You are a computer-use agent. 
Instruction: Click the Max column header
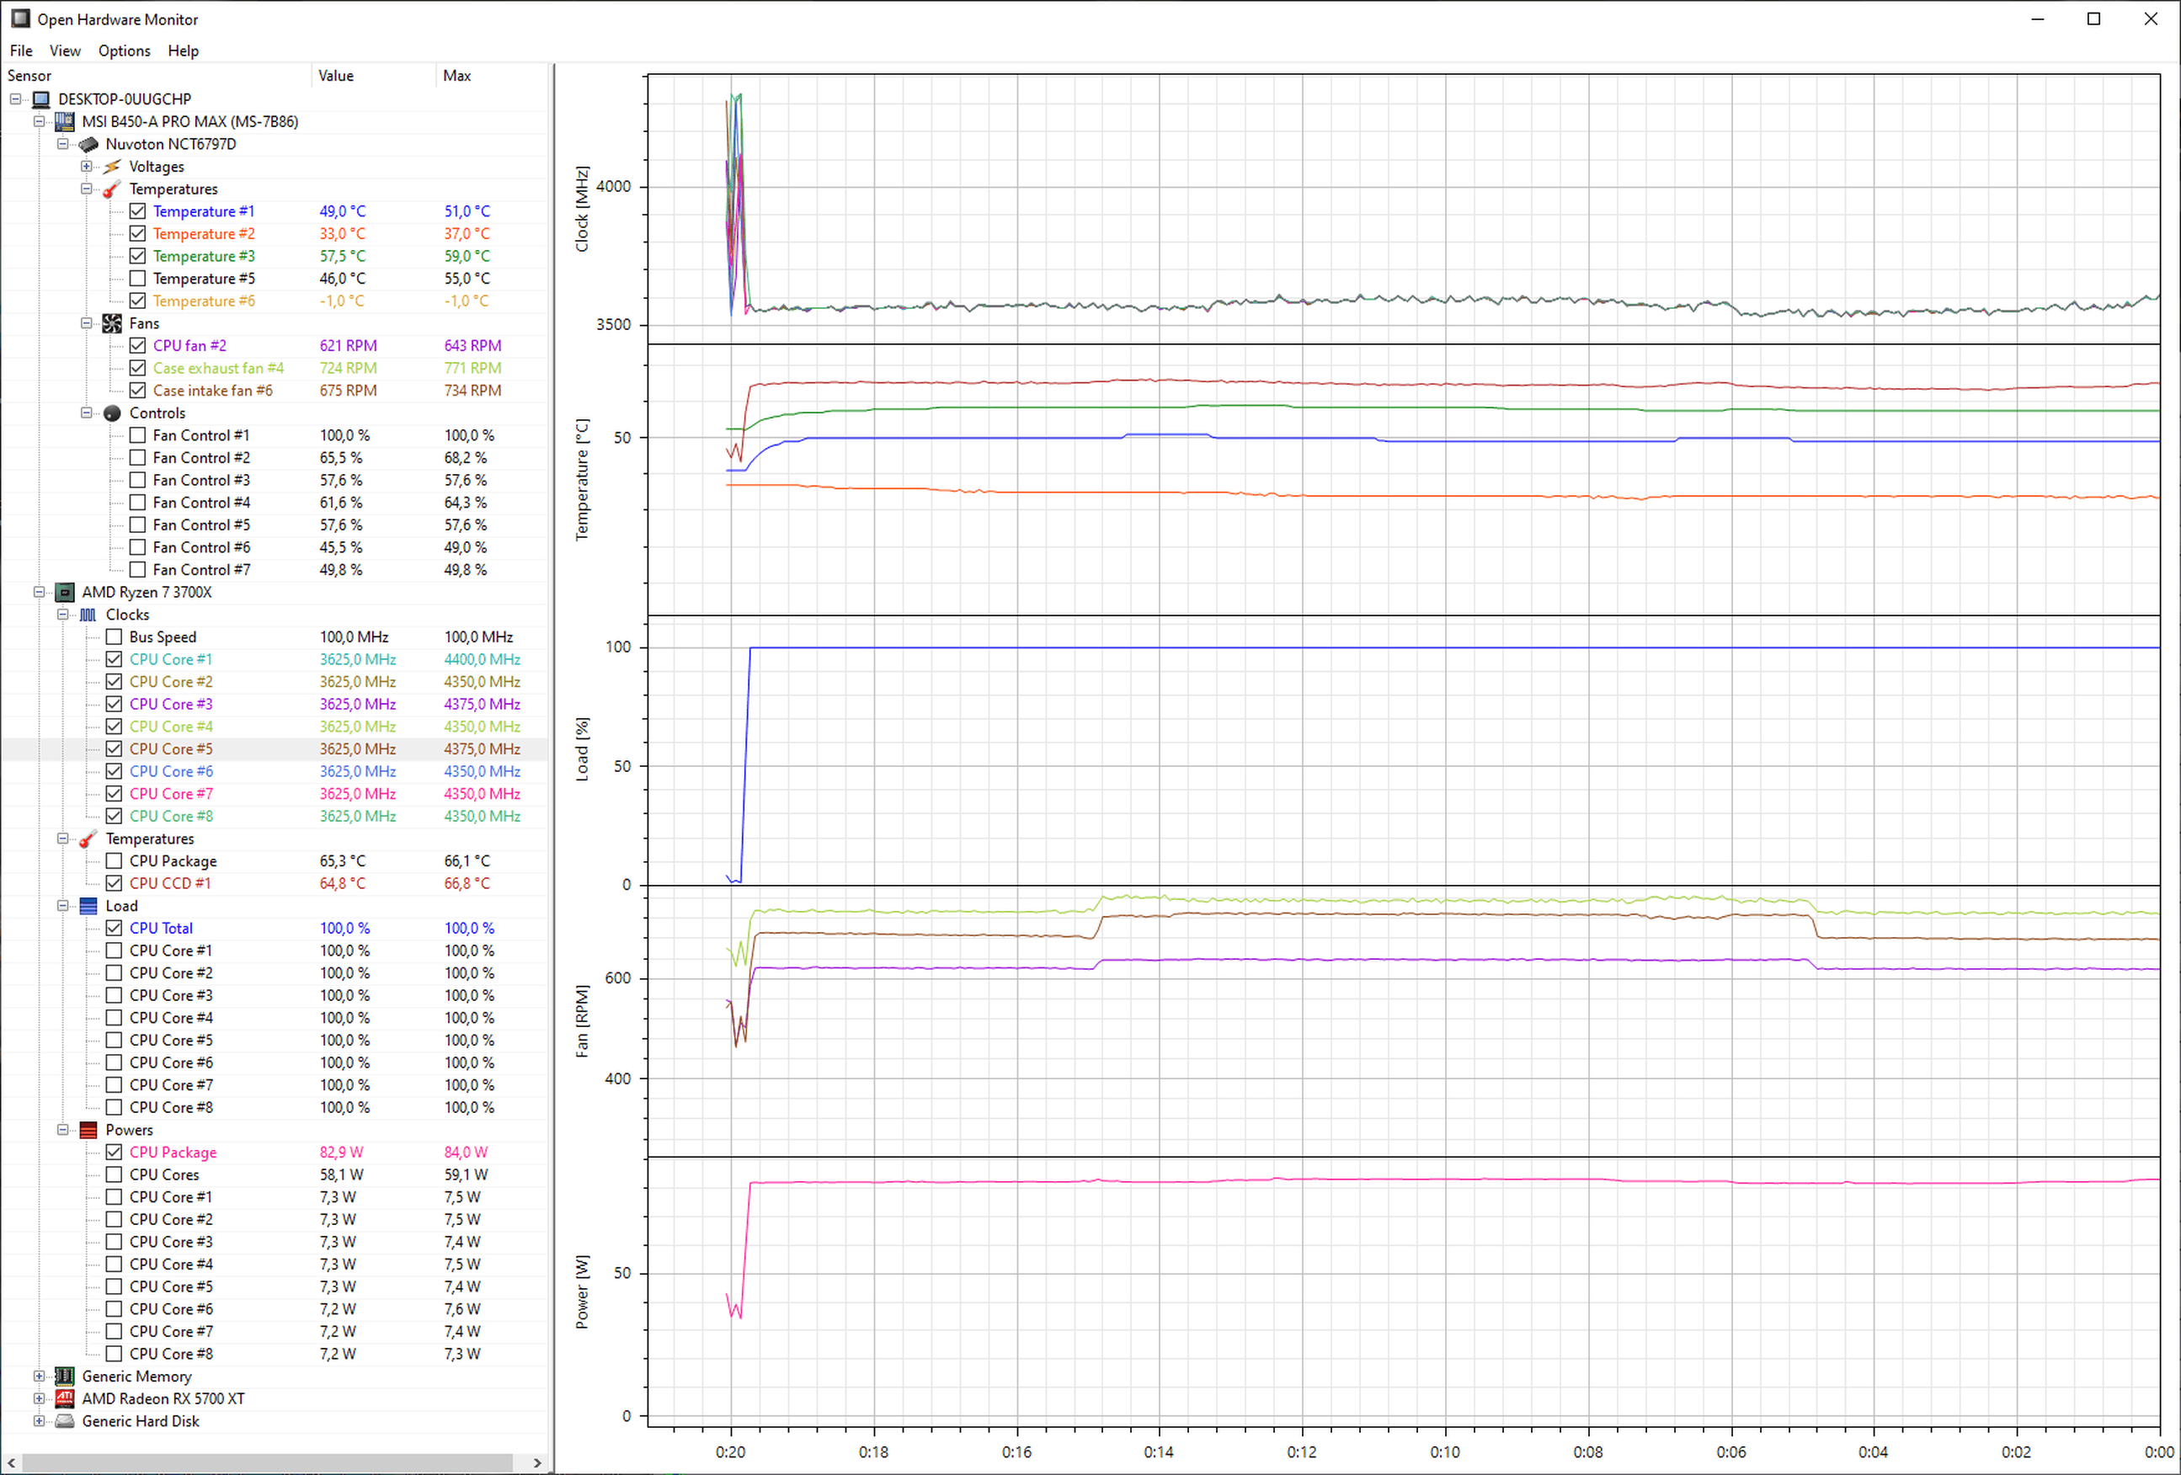(x=457, y=76)
